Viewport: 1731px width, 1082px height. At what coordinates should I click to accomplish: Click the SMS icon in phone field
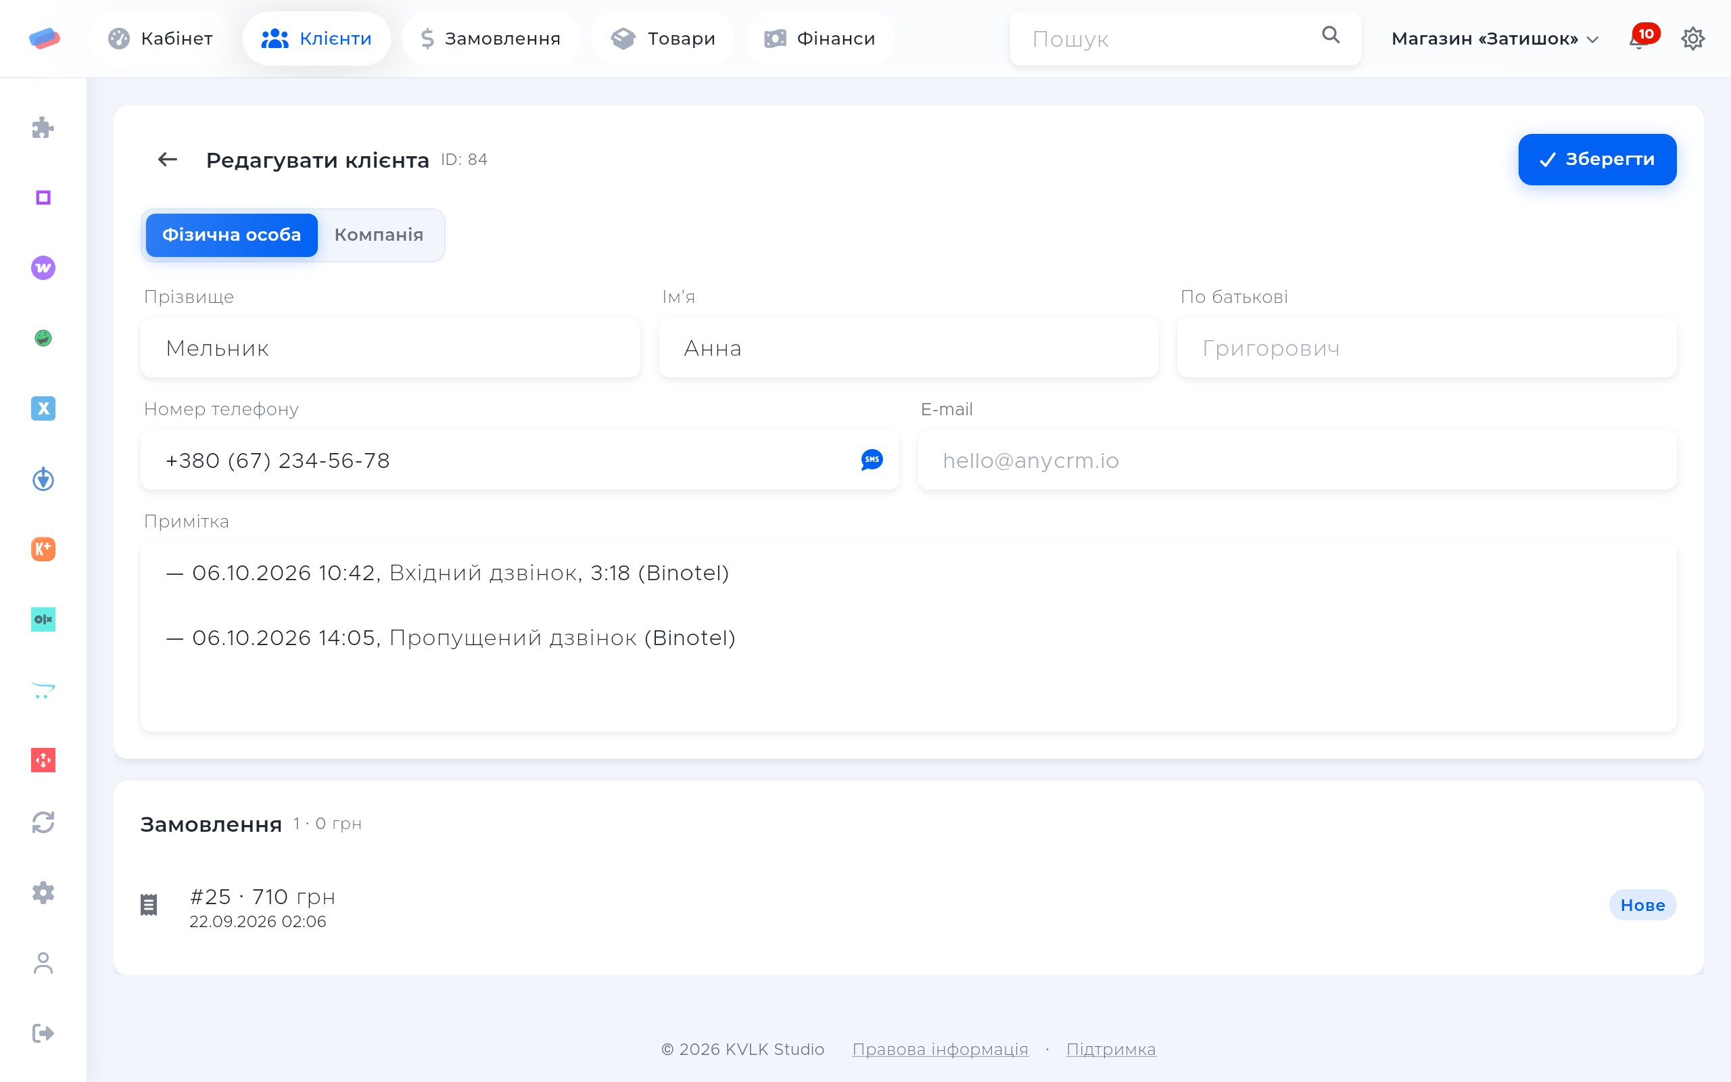(872, 459)
